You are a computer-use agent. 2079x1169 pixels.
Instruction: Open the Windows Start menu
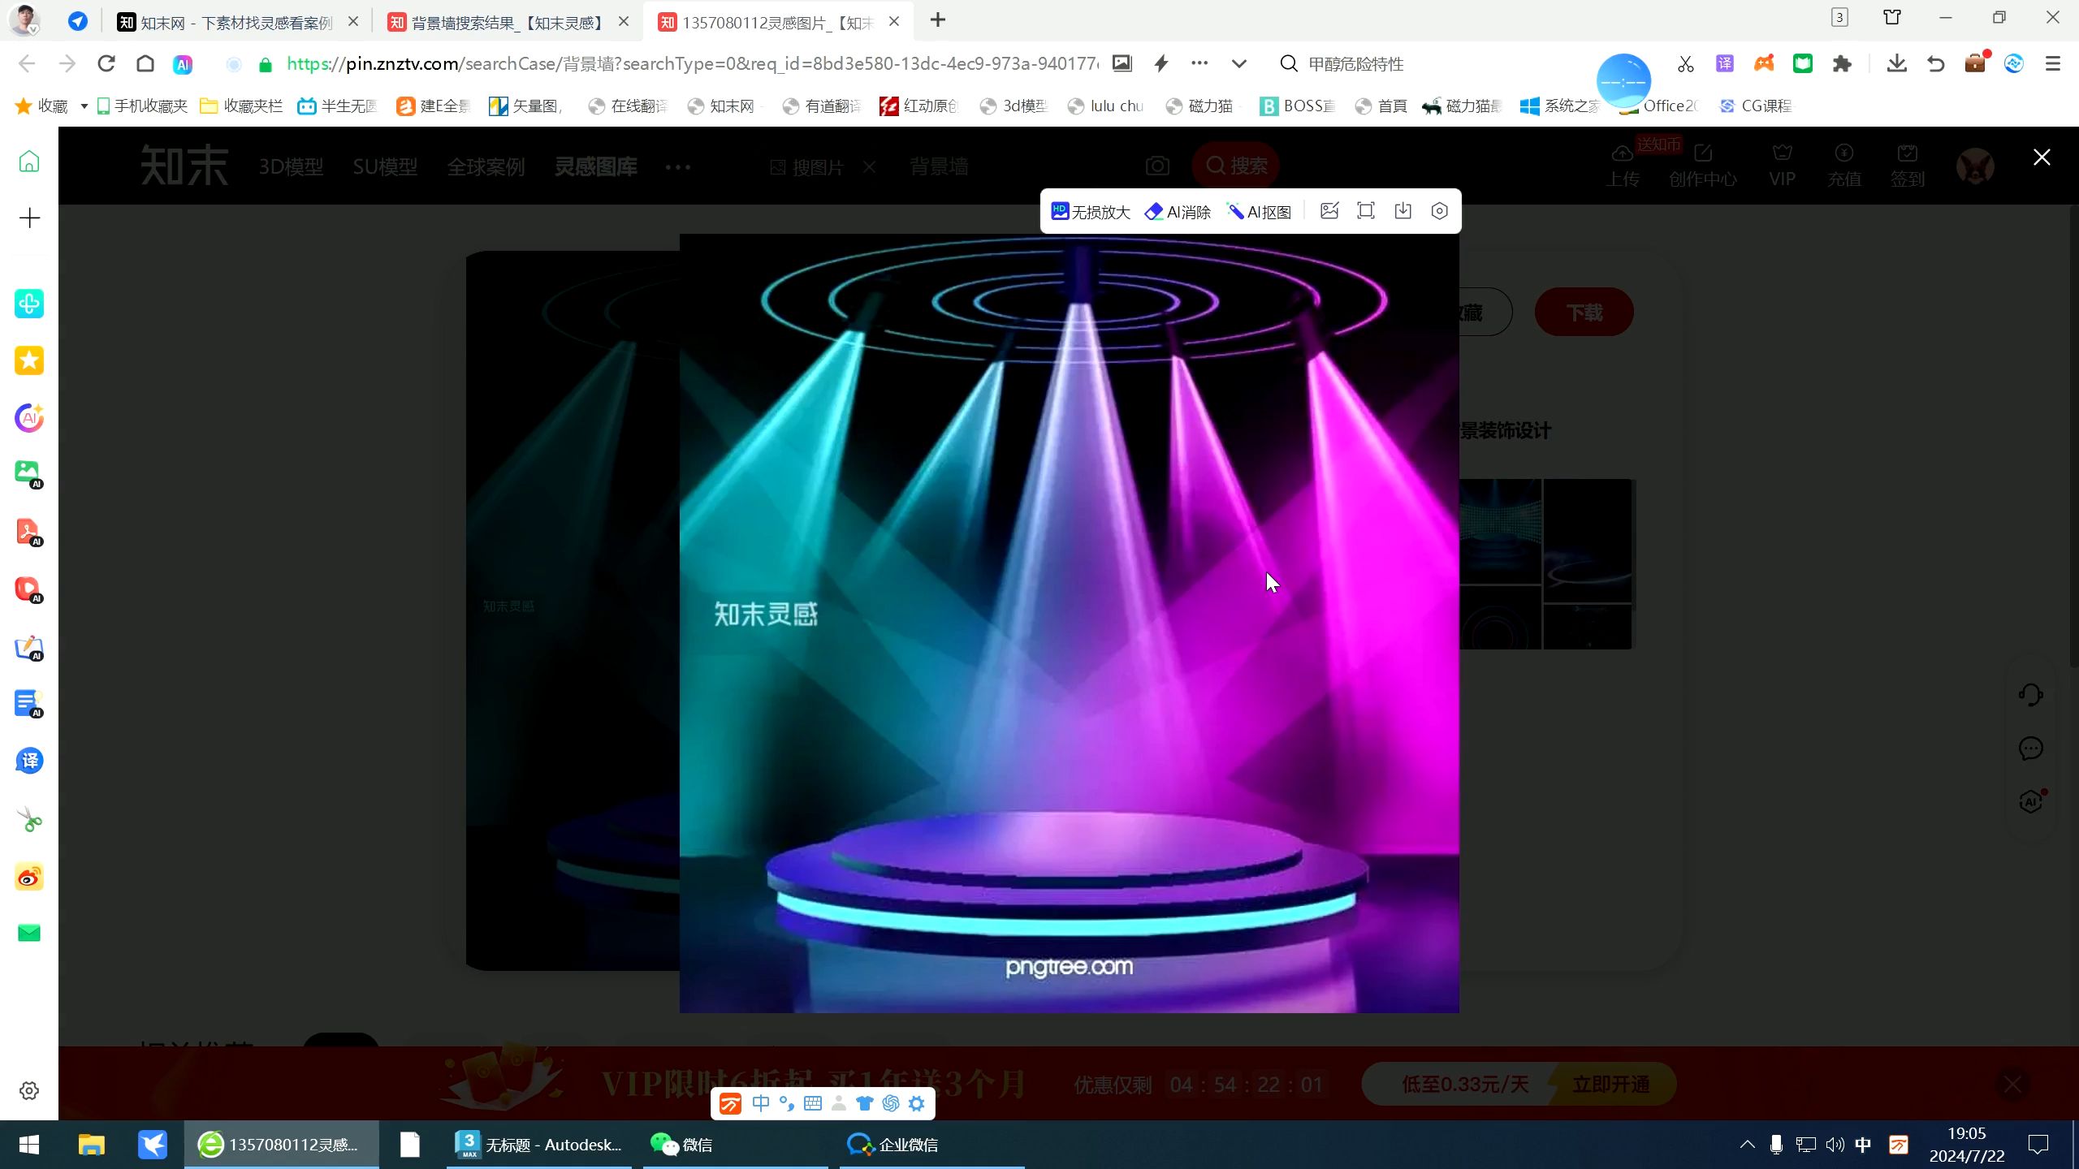[x=29, y=1145]
